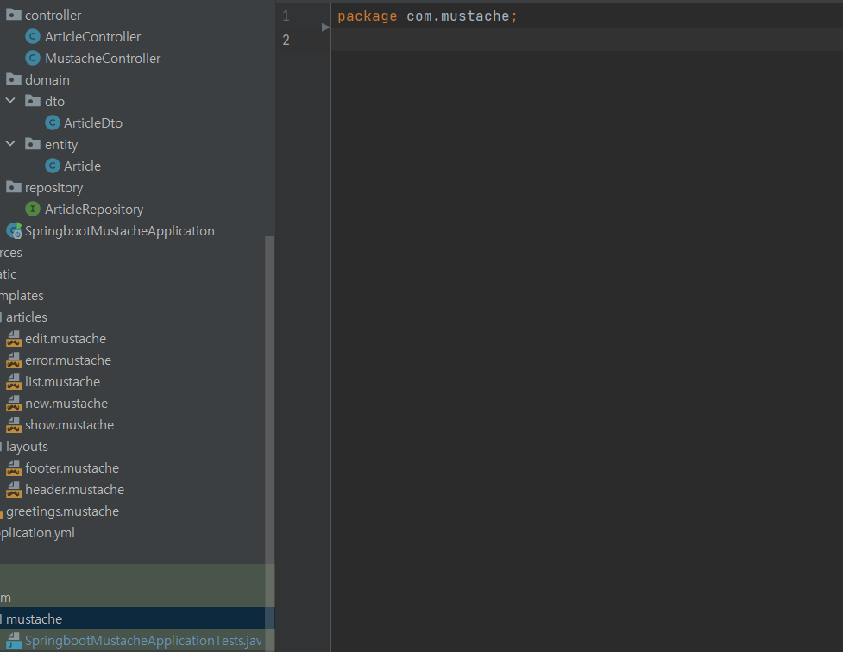Select the dto package label

point(54,101)
